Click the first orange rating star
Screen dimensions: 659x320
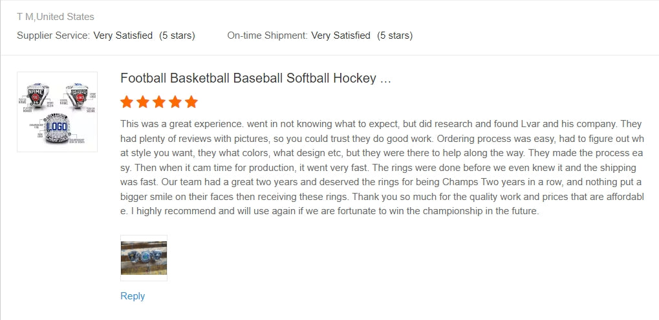(x=127, y=102)
